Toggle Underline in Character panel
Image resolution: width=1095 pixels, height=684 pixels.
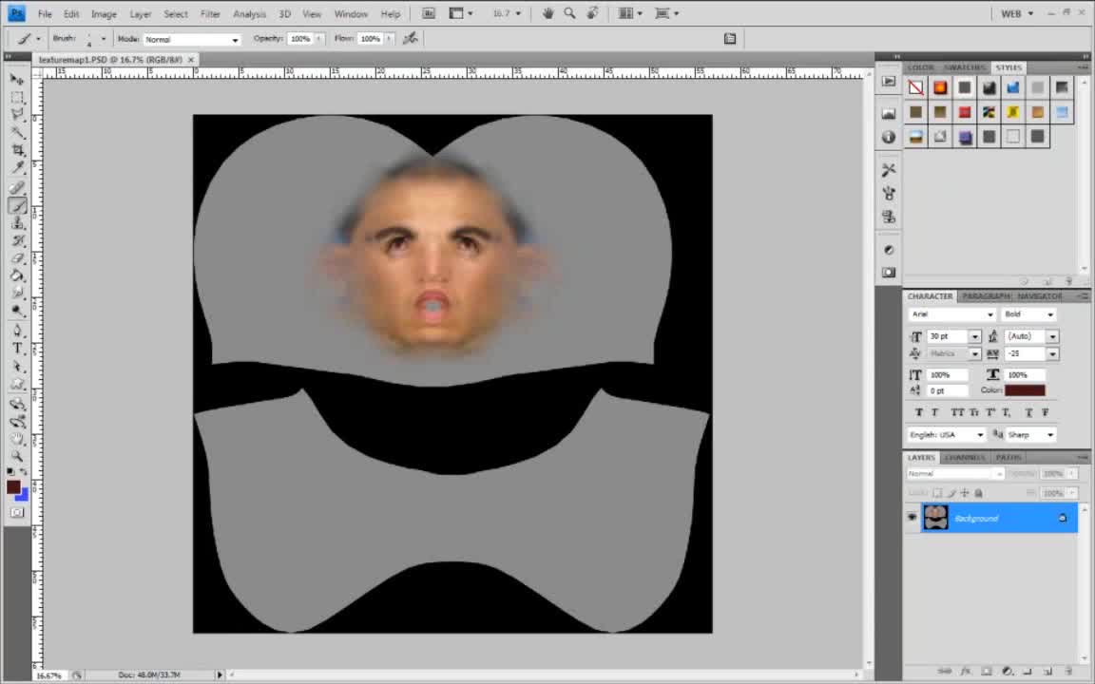tap(1028, 412)
